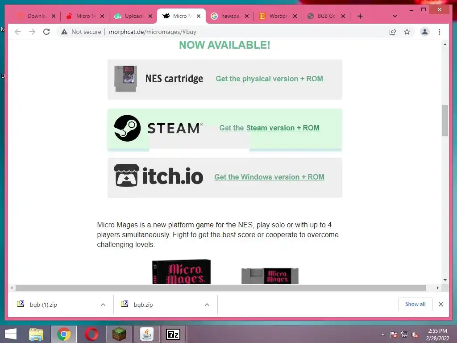Open the Chrome three-dot menu
This screenshot has width=457, height=343.
(x=439, y=32)
